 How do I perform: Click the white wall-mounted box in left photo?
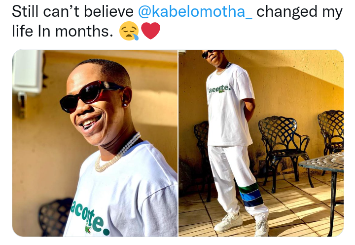coord(28,73)
